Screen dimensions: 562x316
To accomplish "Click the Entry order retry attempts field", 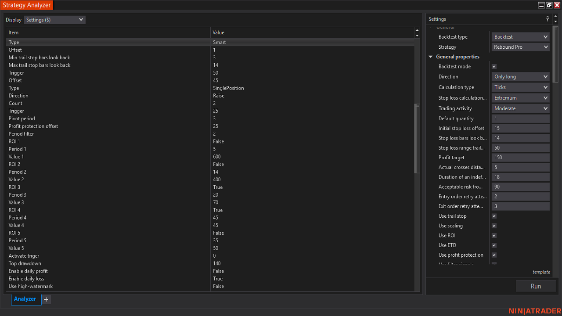I will pyautogui.click(x=520, y=197).
